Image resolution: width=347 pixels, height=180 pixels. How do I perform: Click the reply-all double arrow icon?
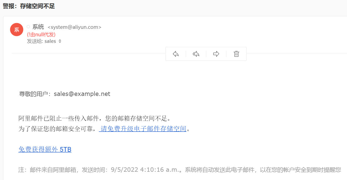click(196, 54)
